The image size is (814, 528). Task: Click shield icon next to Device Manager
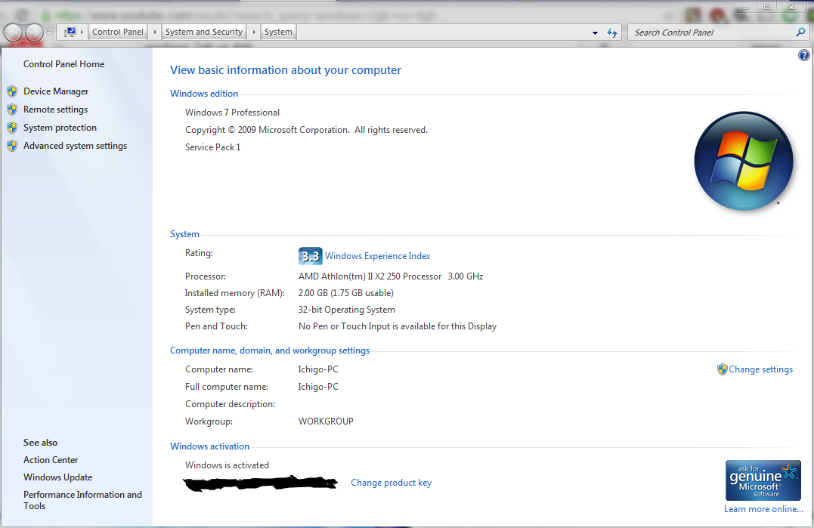point(12,92)
